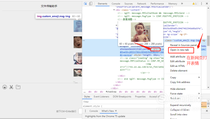Open the Event Listeners tab
This screenshot has width=210, height=119.
click(x=101, y=97)
